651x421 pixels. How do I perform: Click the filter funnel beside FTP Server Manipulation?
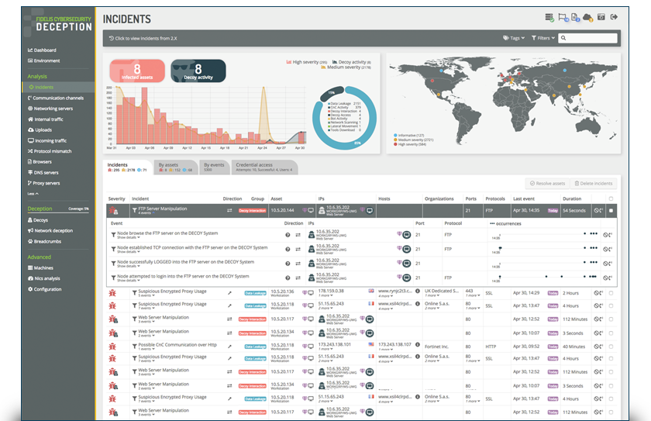coord(135,211)
